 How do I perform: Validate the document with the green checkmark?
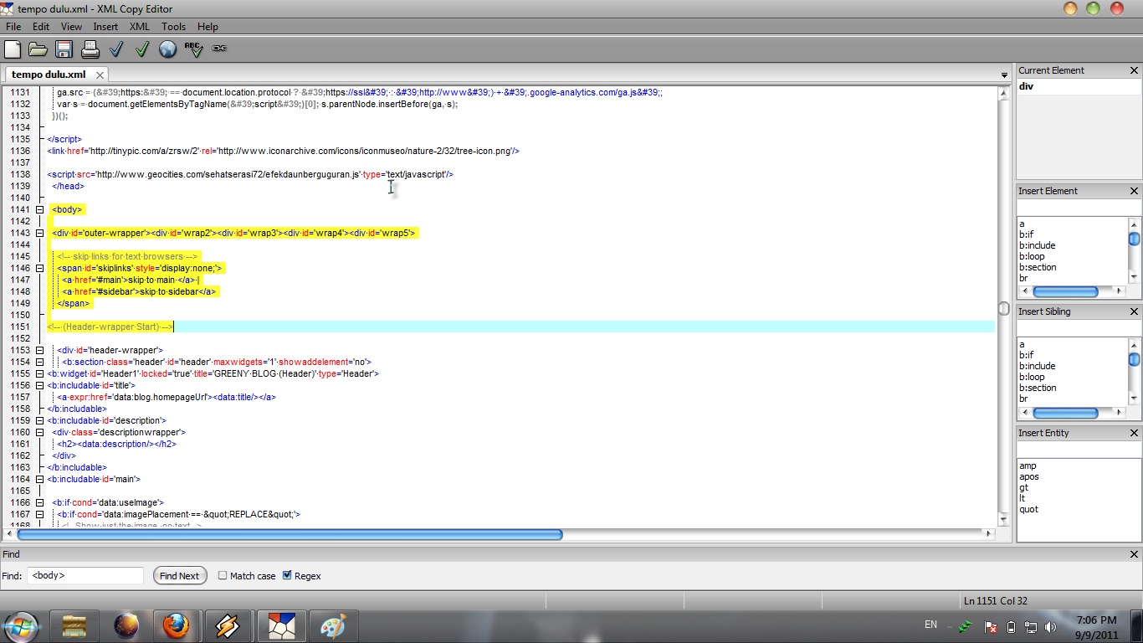pyautogui.click(x=142, y=49)
